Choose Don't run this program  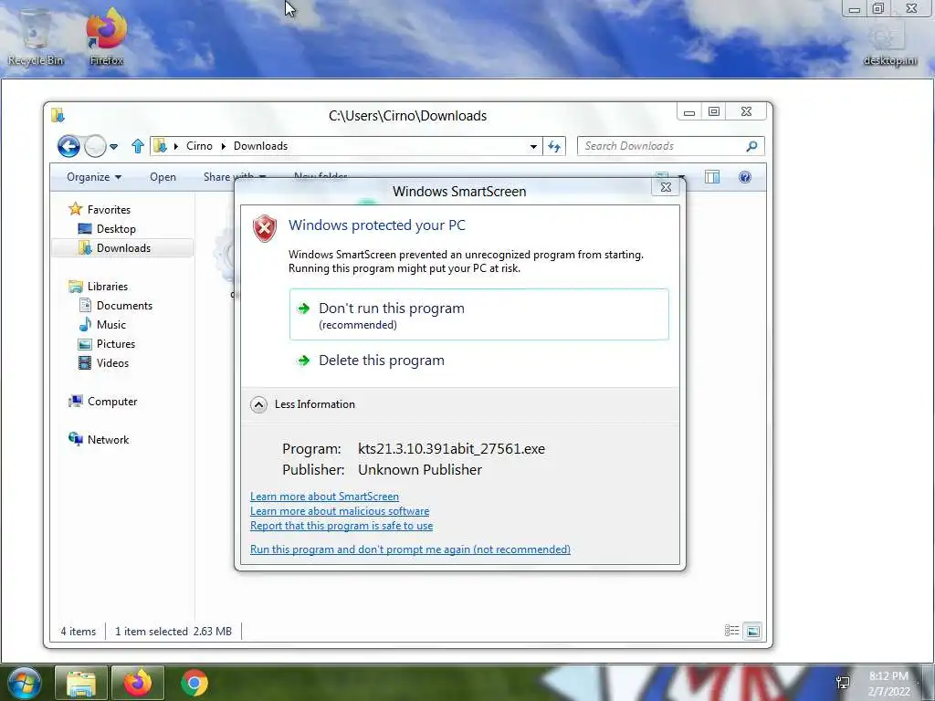click(x=478, y=315)
